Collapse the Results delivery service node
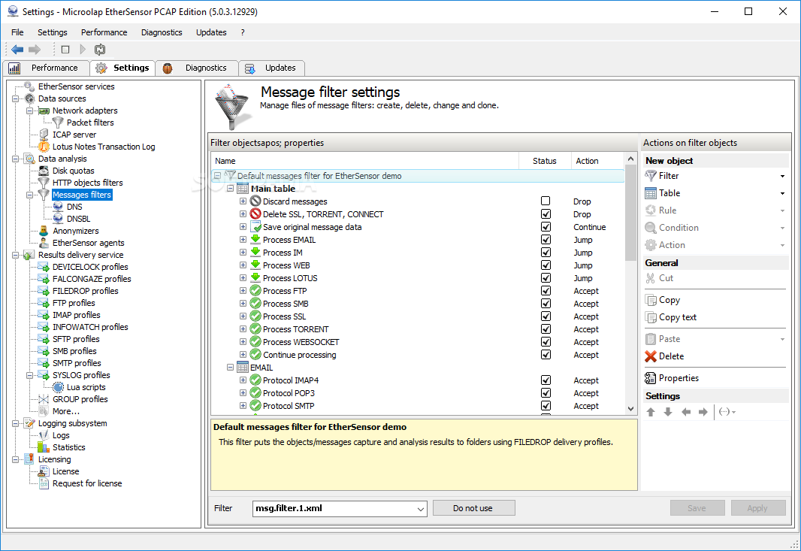This screenshot has height=551, width=801. [x=15, y=255]
